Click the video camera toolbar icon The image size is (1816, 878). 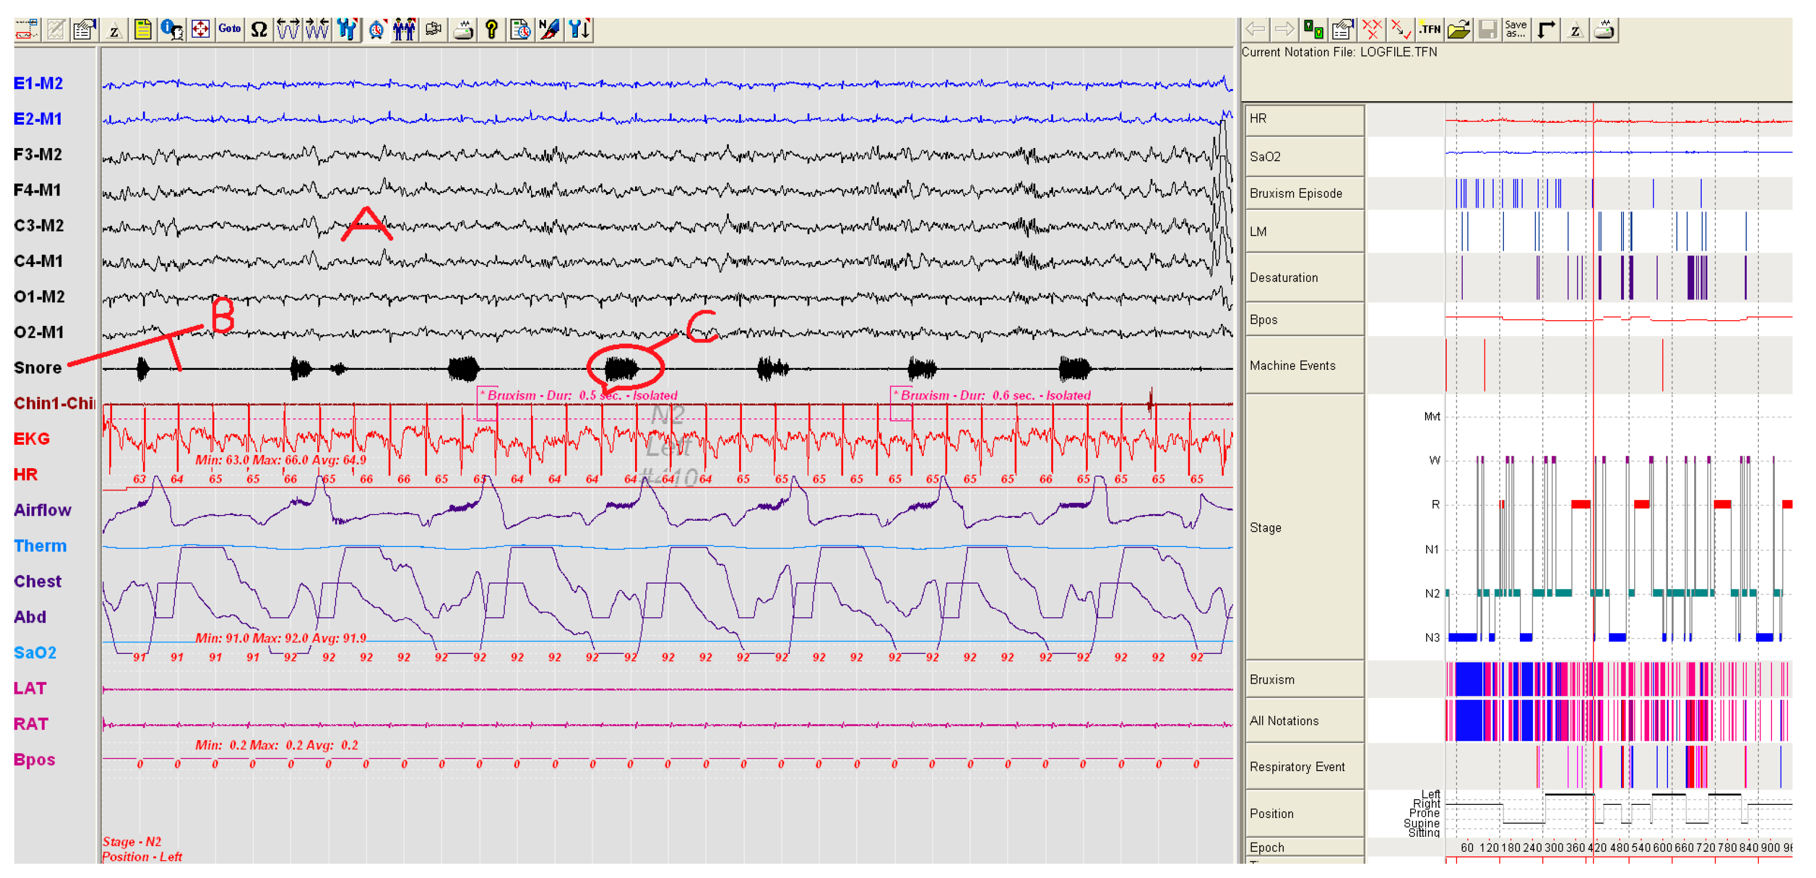433,29
